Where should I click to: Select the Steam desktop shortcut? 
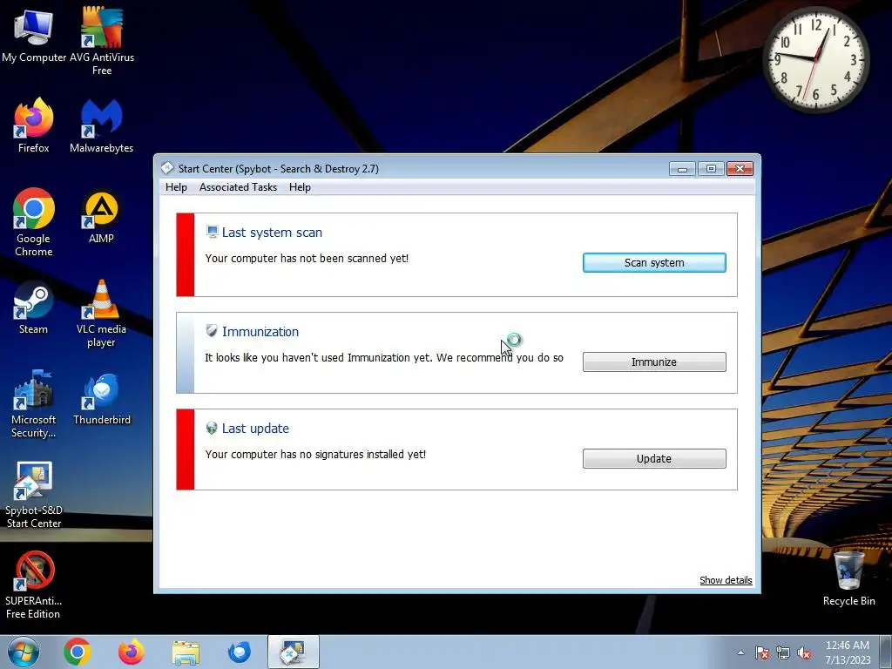tap(34, 307)
